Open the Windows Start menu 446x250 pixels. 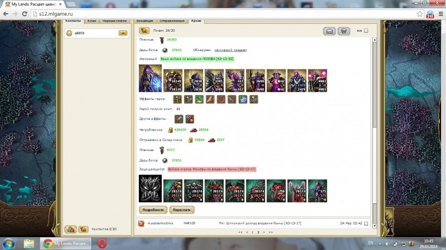[8, 244]
